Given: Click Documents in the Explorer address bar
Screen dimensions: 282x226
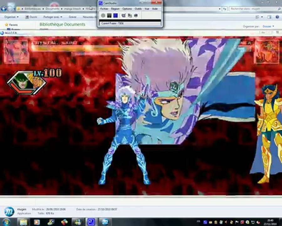Looking at the screenshot, I should click(52, 9).
